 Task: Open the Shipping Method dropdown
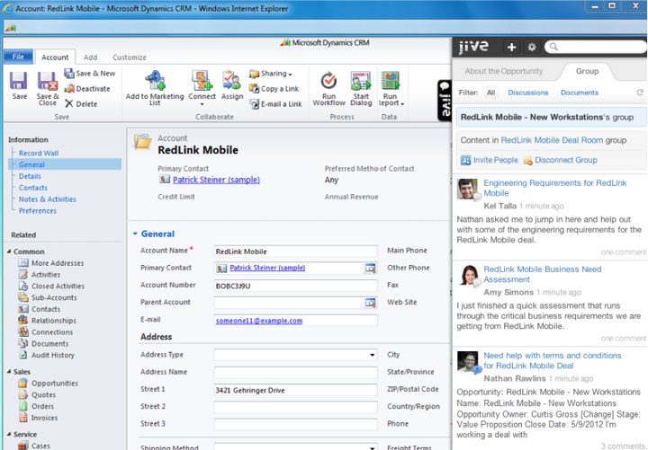click(x=372, y=447)
